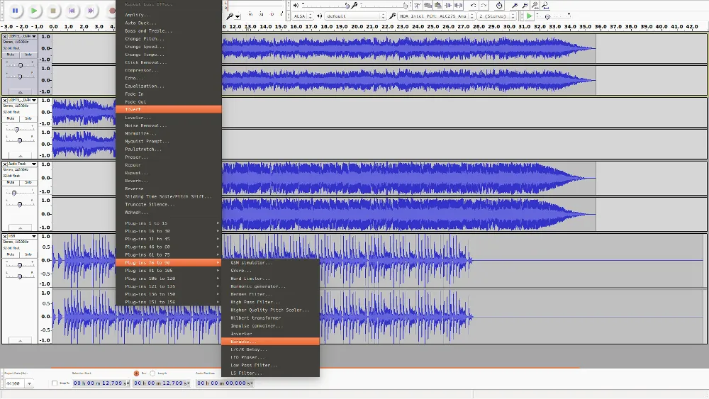709x399 pixels.
Task: Adjust the bottom track's pan slider
Action: 20,276
